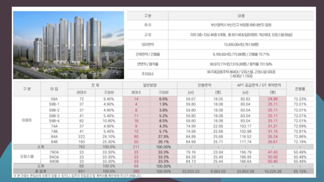Click the 82.62 supply area cell
The height and width of the screenshot is (182, 324).
click(245, 99)
